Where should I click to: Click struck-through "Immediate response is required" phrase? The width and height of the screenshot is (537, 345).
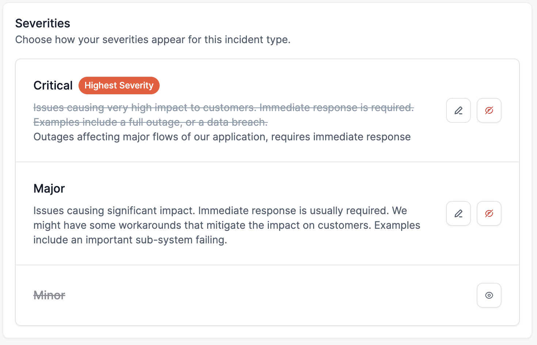tap(336, 108)
